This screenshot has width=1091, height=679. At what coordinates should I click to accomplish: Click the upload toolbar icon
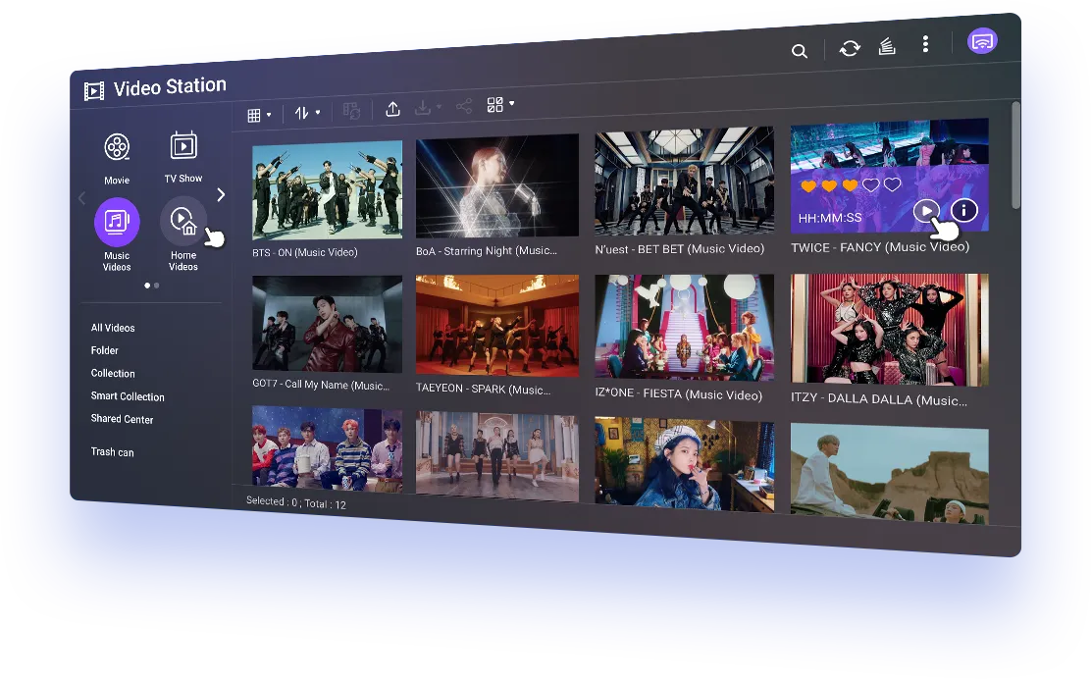[392, 109]
